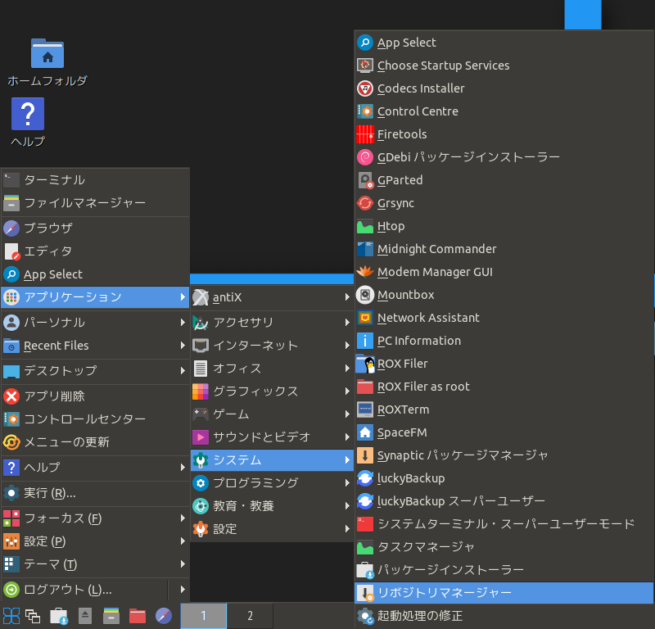The width and height of the screenshot is (655, 629).
Task: Choose 実行 (R)... menu entry
Action: tap(95, 493)
